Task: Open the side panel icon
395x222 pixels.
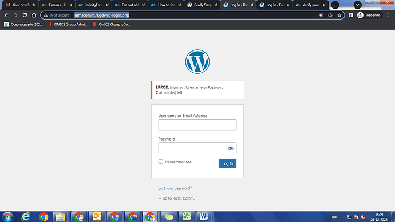Action: (351, 15)
